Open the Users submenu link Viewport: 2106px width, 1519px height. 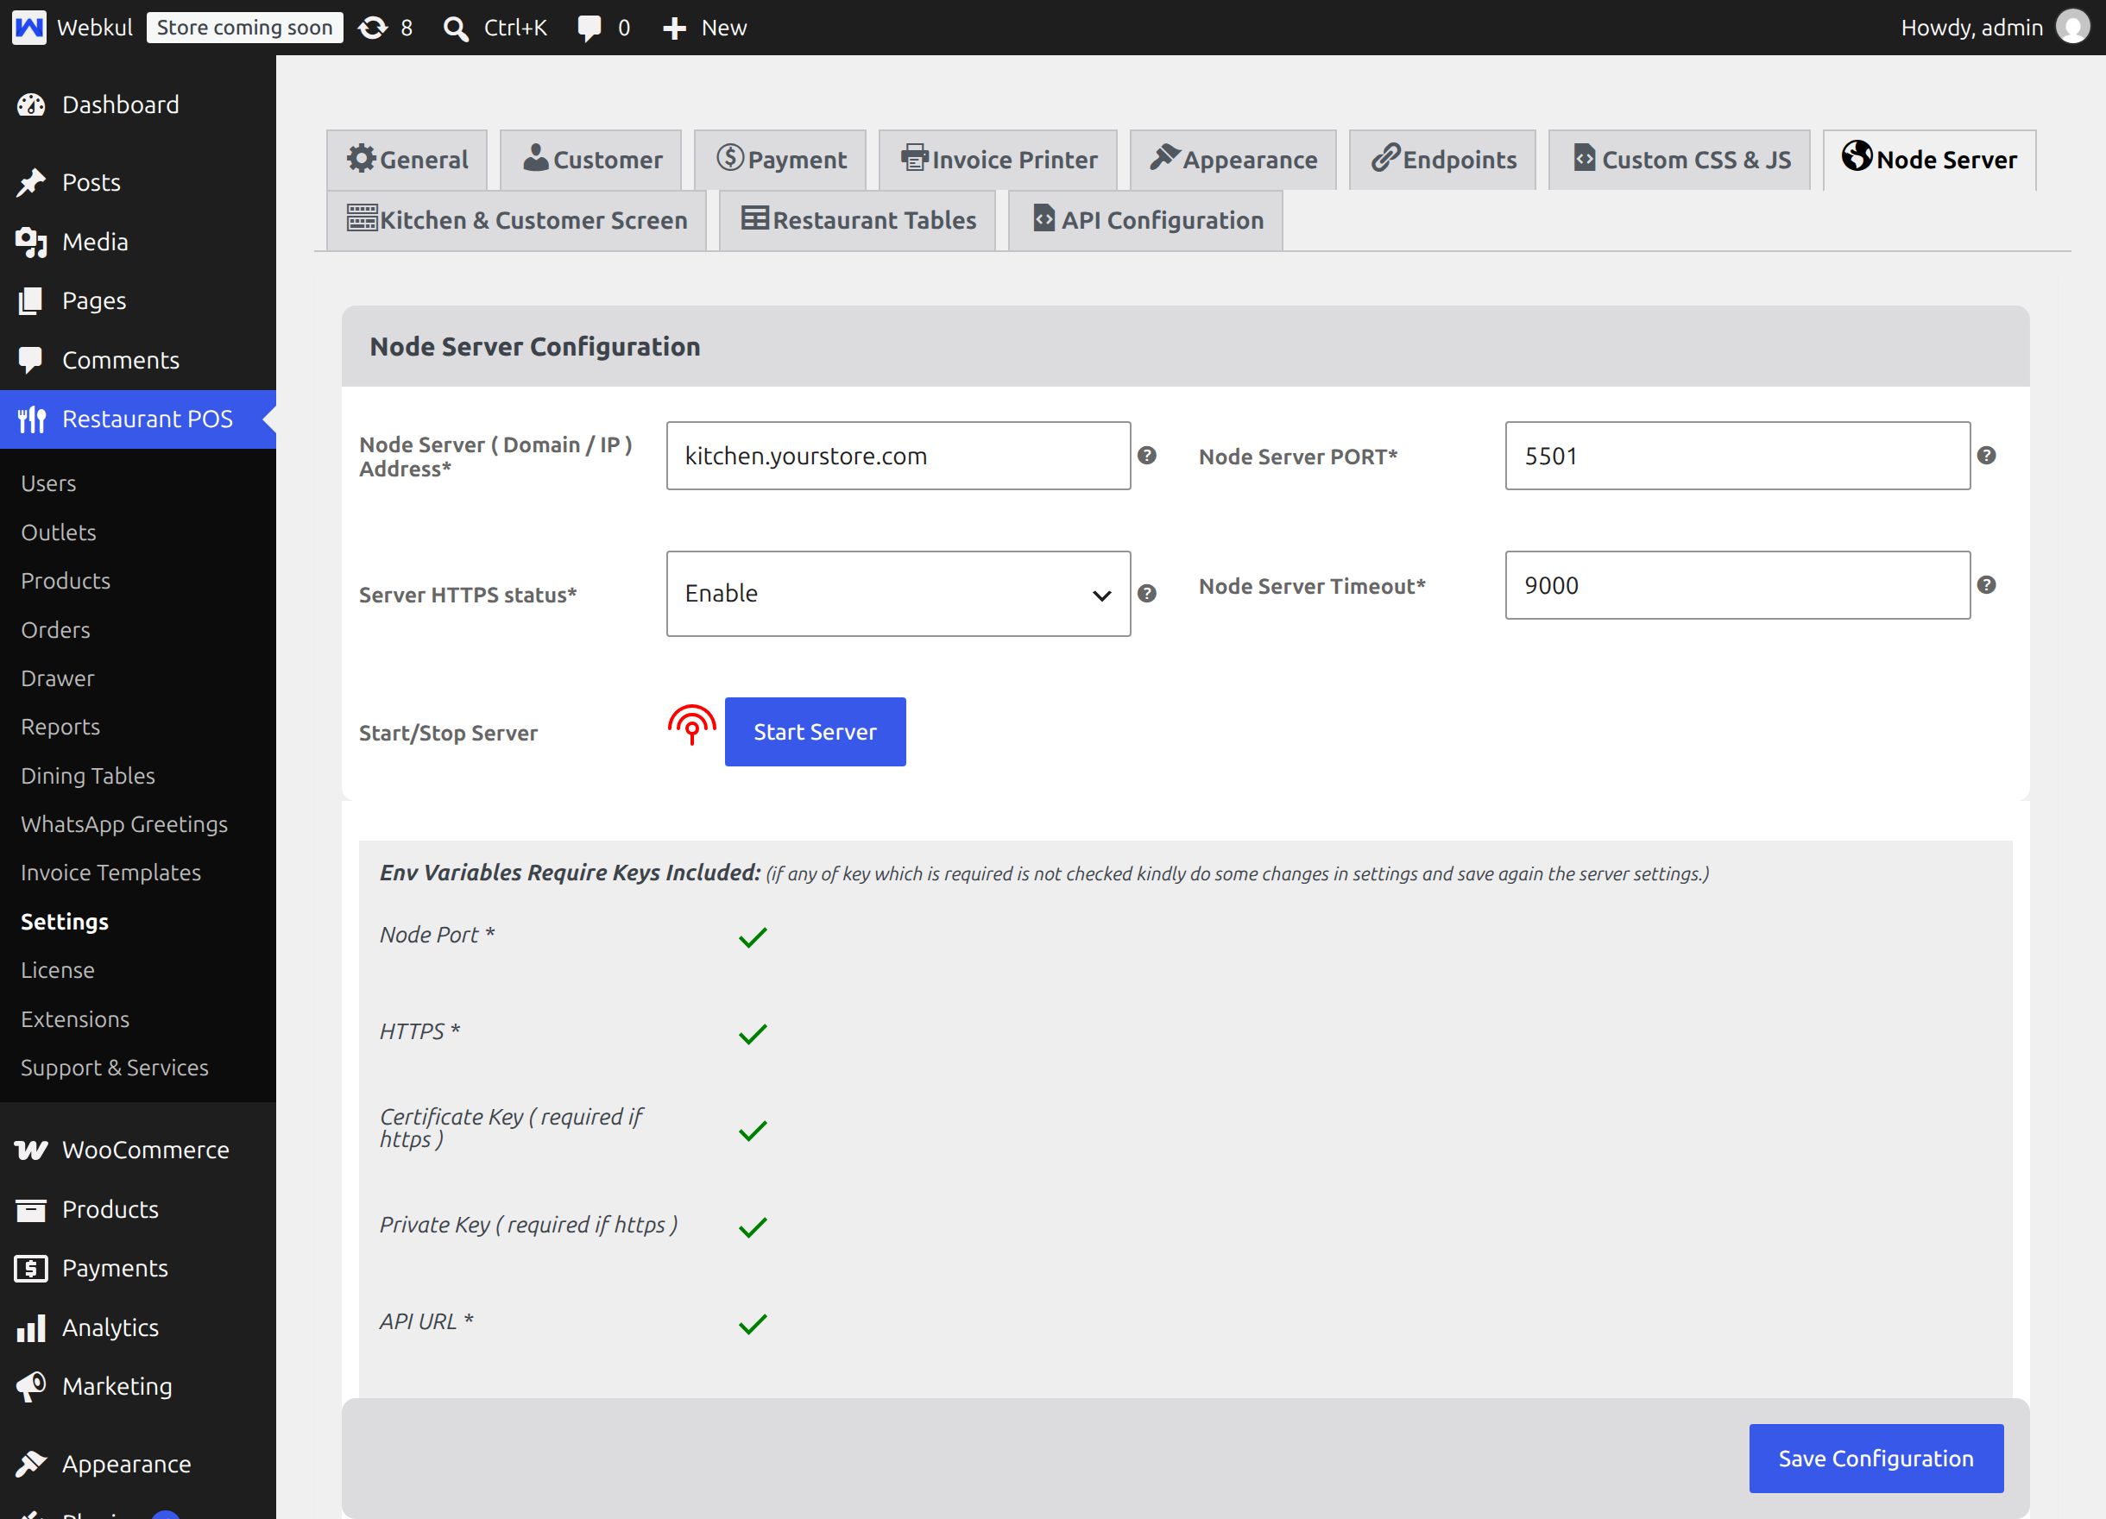pos(48,483)
